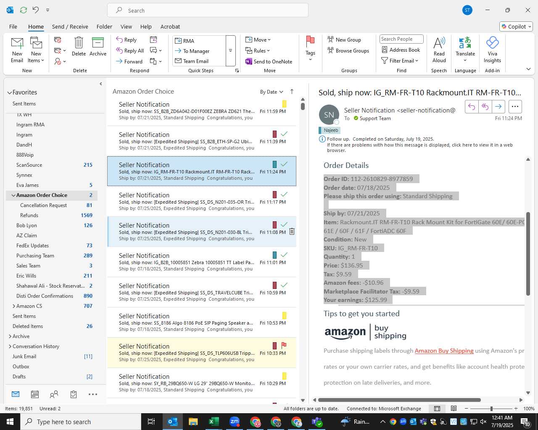Open the Copilot dropdown
Screen dimensions: 538x430
(x=516, y=26)
